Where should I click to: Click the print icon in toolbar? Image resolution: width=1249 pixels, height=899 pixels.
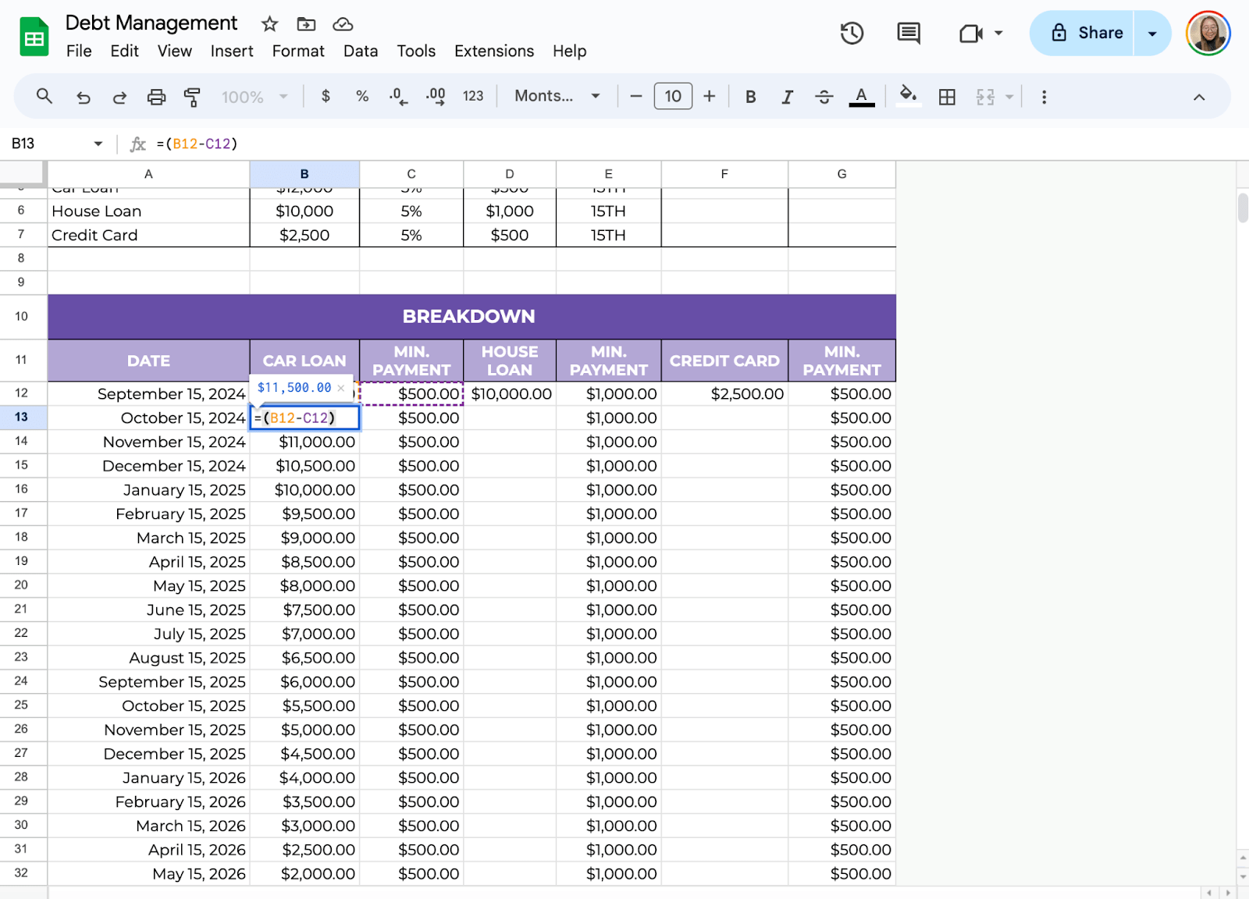156,97
